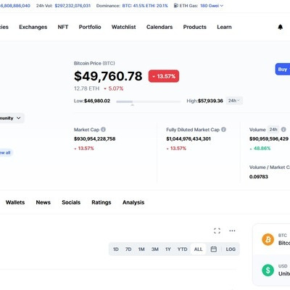Click the 12.78 ETH price text
Screen dimensions: 290x290
(x=86, y=88)
